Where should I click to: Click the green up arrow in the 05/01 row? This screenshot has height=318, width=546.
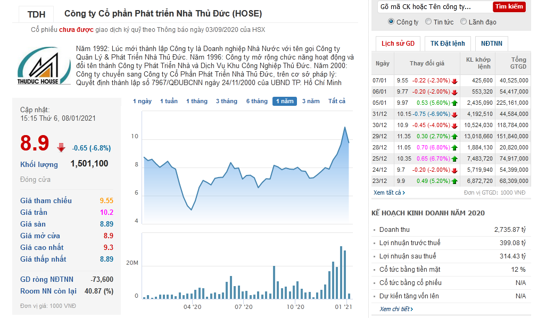[454, 103]
